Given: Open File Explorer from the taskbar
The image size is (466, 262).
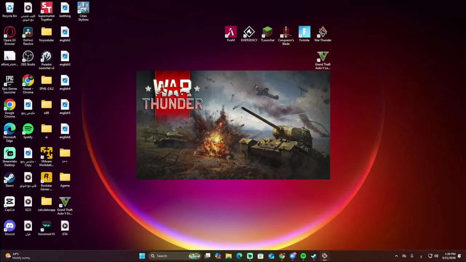Looking at the screenshot, I should [229, 256].
